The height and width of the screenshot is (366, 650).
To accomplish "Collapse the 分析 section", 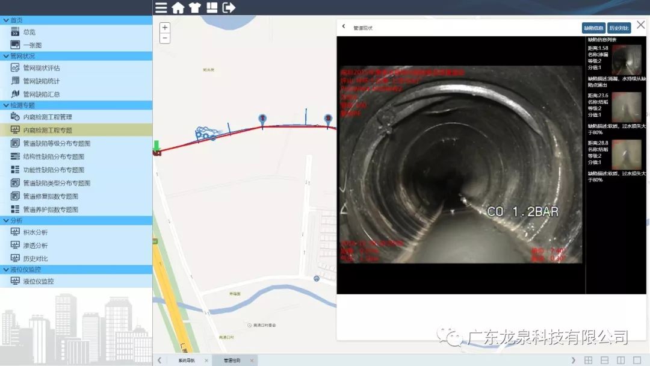I will [6, 220].
